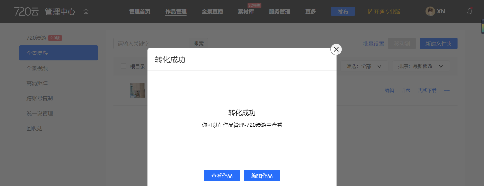The image size is (484, 186).
Task: Open the three-dot more actions menu
Action: 447,91
